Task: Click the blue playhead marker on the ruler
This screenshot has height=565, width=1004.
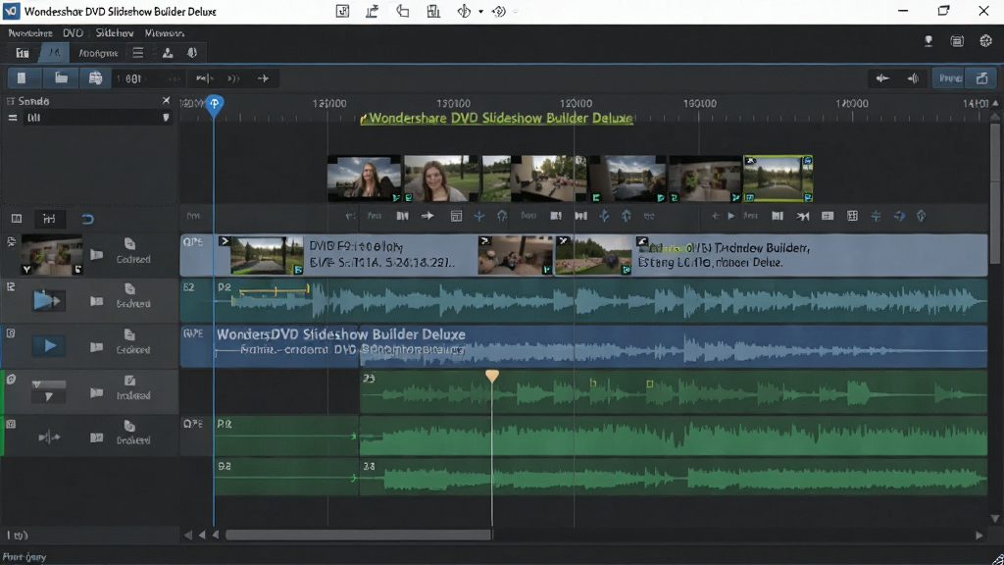Action: pyautogui.click(x=215, y=104)
